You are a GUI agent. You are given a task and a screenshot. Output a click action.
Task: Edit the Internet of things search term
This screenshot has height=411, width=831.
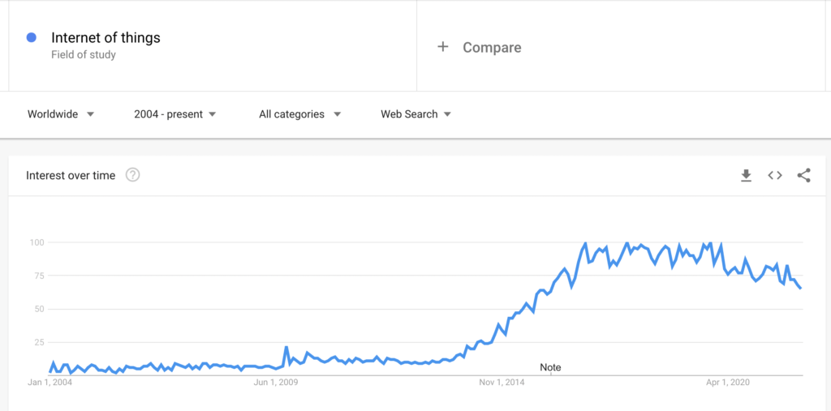pyautogui.click(x=105, y=37)
